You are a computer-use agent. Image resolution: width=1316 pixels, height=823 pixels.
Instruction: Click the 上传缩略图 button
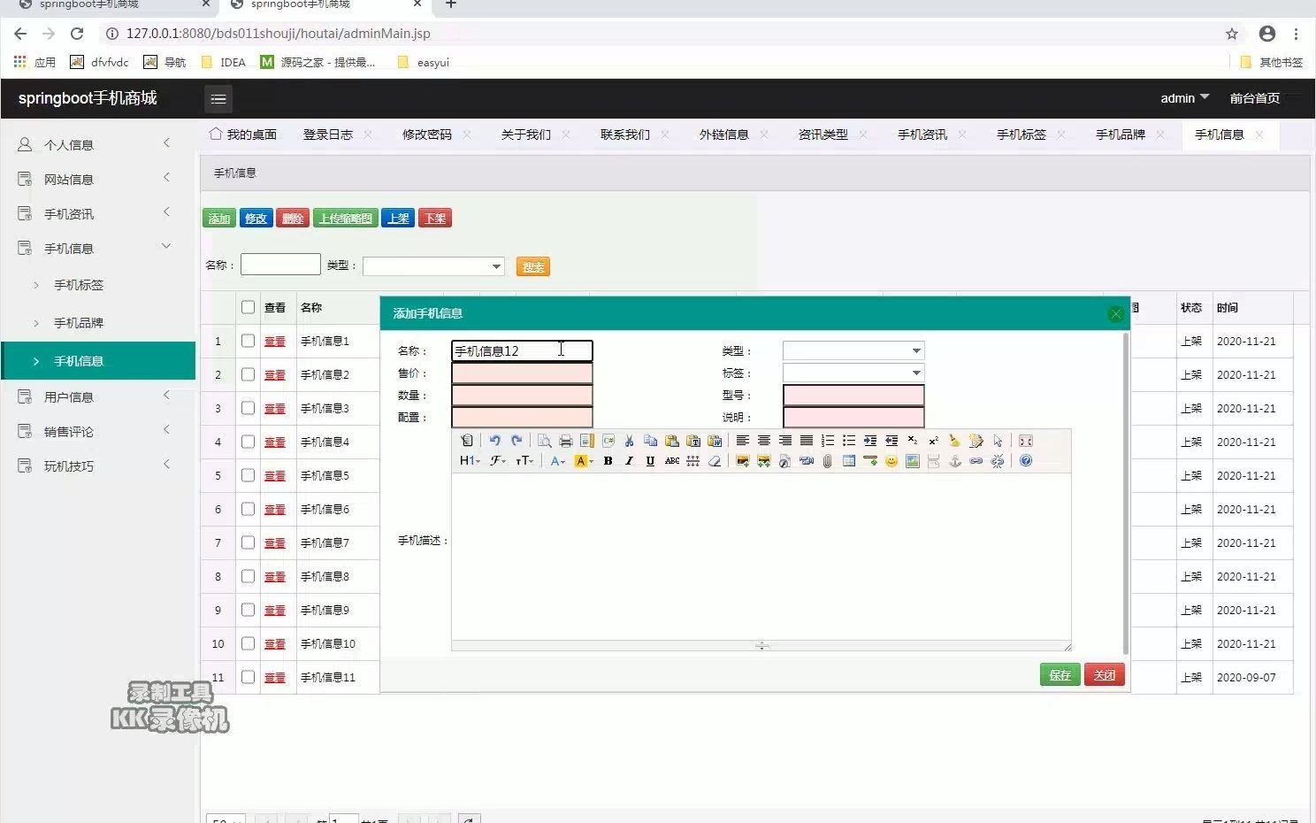click(346, 219)
